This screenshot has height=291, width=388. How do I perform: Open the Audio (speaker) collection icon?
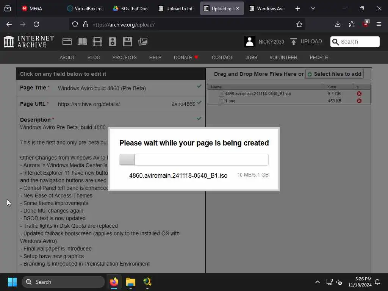[112, 42]
